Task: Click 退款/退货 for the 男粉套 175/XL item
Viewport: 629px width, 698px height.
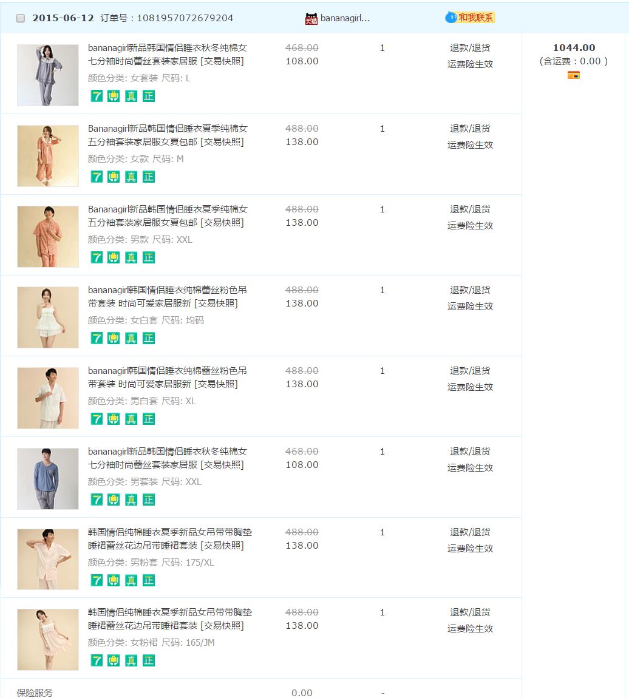Action: [x=470, y=532]
